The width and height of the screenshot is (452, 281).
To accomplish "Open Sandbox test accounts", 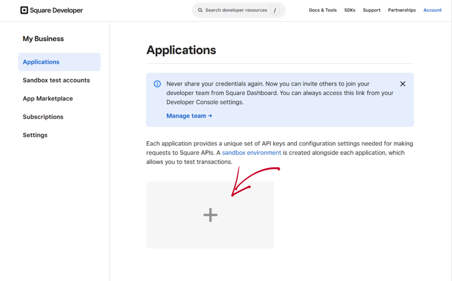I will click(56, 80).
